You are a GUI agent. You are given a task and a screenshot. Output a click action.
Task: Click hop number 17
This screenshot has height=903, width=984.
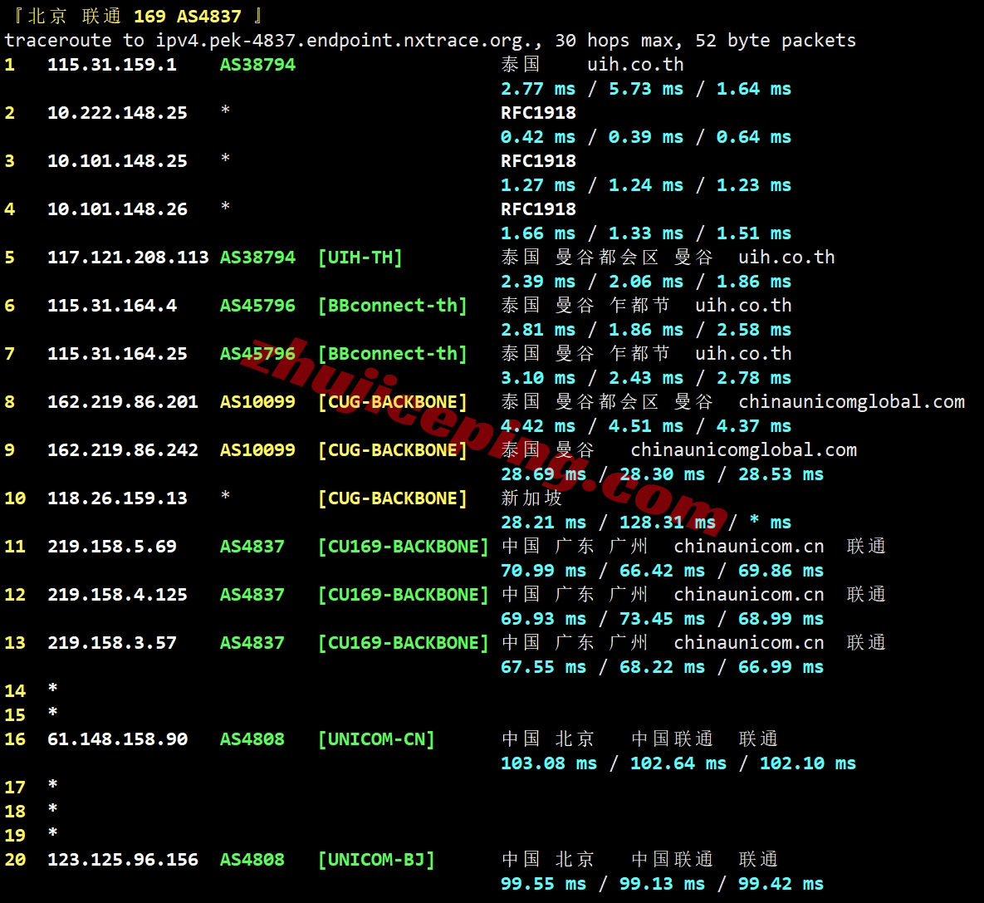pyautogui.click(x=15, y=788)
